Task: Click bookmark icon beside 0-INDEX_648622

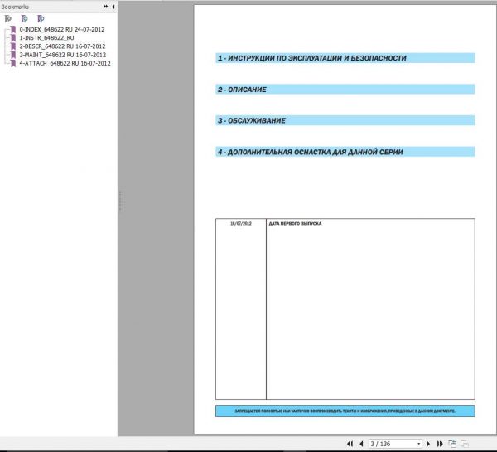Action: point(13,30)
